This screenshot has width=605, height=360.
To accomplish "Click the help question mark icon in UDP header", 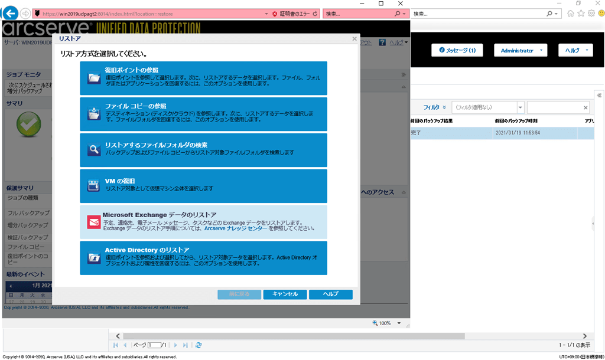I will click(x=382, y=42).
